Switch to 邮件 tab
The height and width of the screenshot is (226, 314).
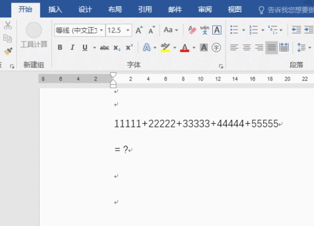pos(175,9)
